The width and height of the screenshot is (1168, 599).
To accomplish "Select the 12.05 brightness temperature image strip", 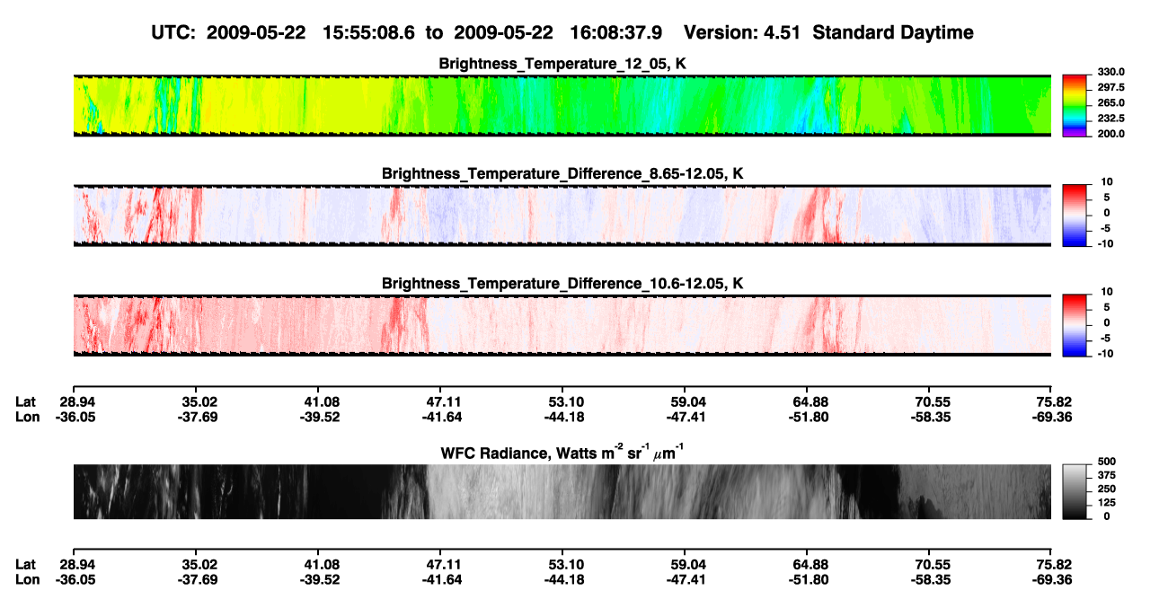I will (562, 106).
